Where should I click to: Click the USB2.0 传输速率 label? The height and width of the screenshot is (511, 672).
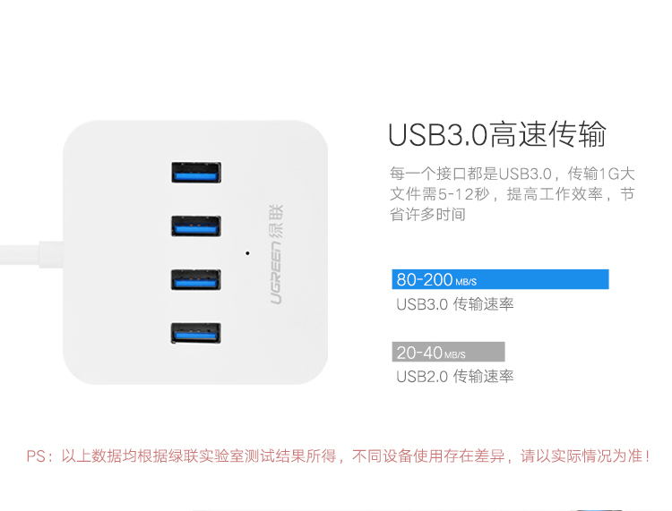tap(454, 377)
